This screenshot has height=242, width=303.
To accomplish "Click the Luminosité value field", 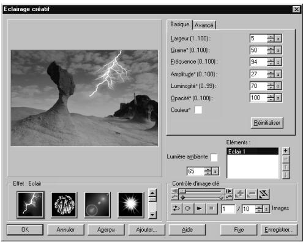I will coord(258,86).
